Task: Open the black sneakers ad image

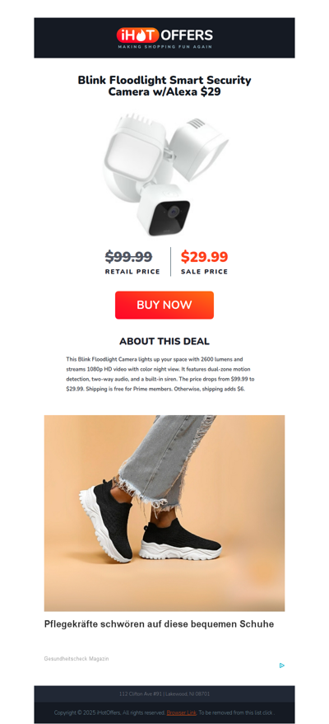Action: tap(164, 513)
